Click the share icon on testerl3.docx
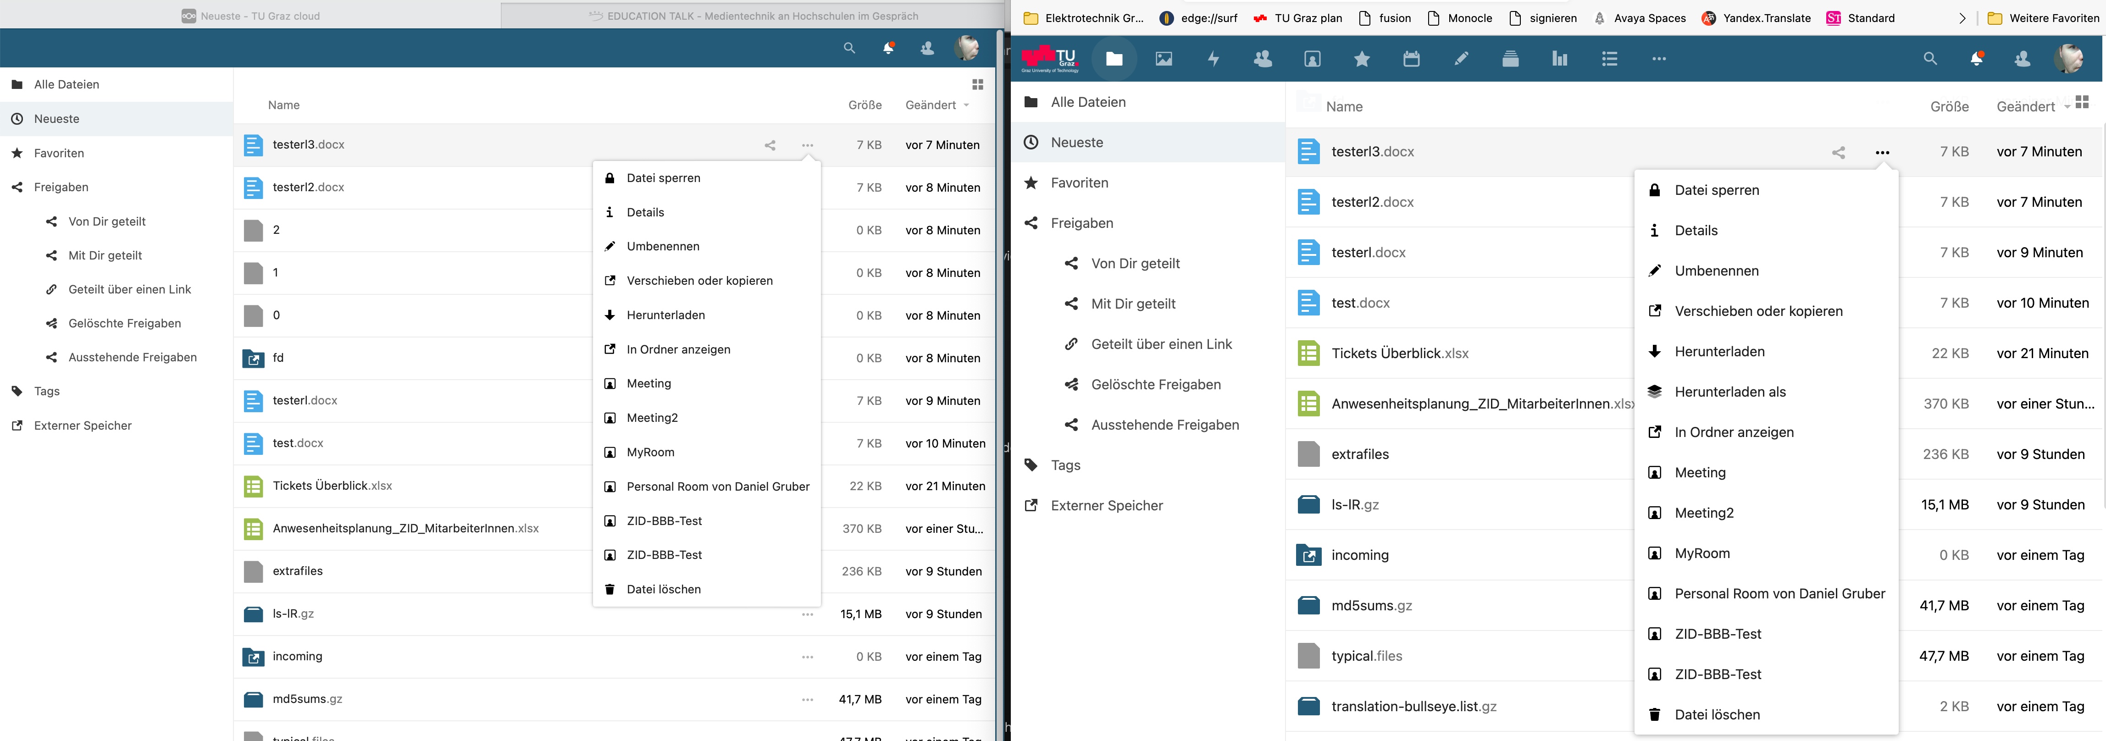Screen dimensions: 2106x741 point(1839,152)
